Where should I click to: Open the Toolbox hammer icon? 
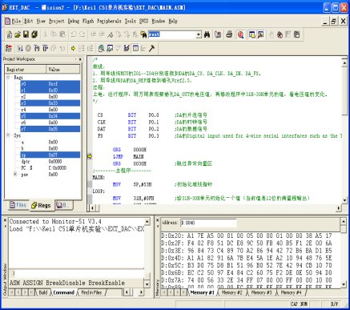pos(151,48)
